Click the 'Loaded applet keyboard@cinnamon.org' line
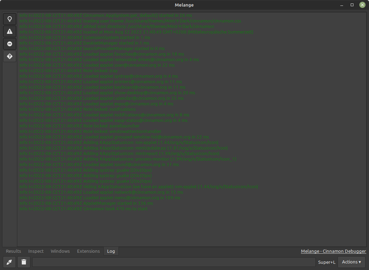 click(x=102, y=87)
